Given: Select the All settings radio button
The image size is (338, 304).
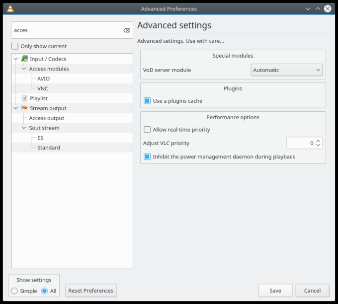Looking at the screenshot, I should click(44, 291).
